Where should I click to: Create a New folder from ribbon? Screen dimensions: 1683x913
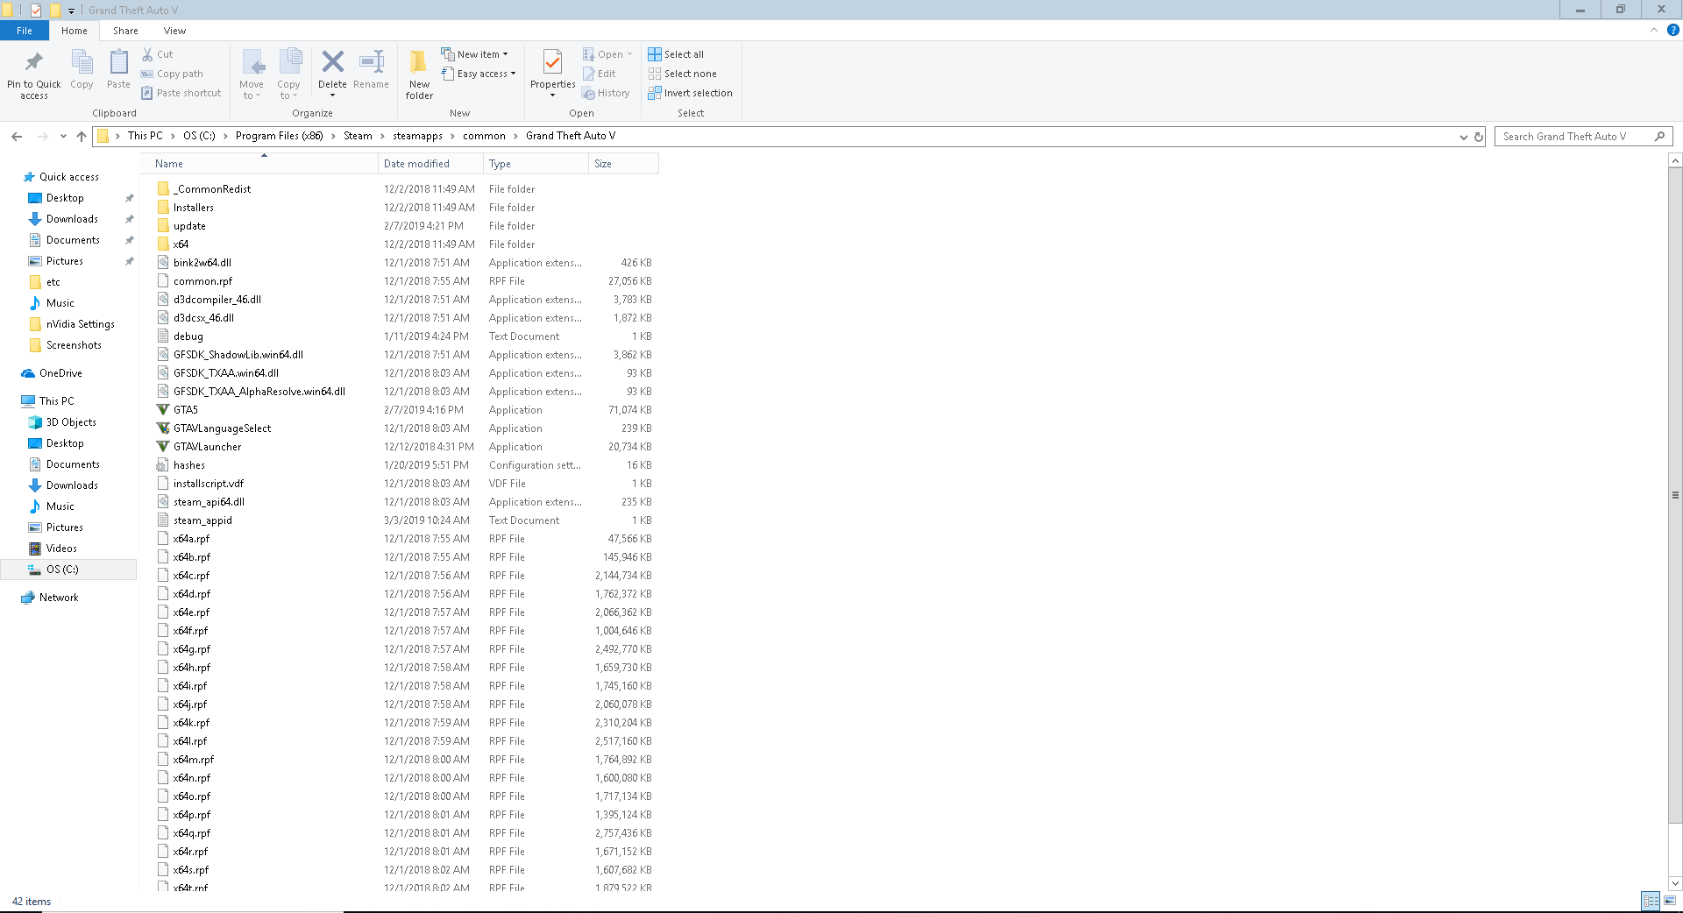coord(419,74)
